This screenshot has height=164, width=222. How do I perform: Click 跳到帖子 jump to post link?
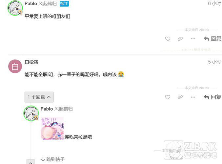53,159
